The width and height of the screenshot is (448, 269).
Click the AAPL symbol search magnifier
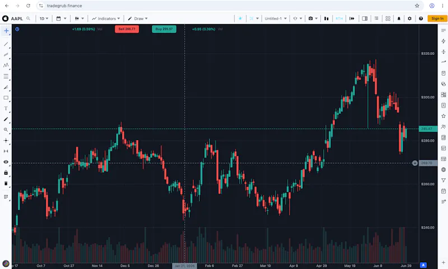(29, 18)
